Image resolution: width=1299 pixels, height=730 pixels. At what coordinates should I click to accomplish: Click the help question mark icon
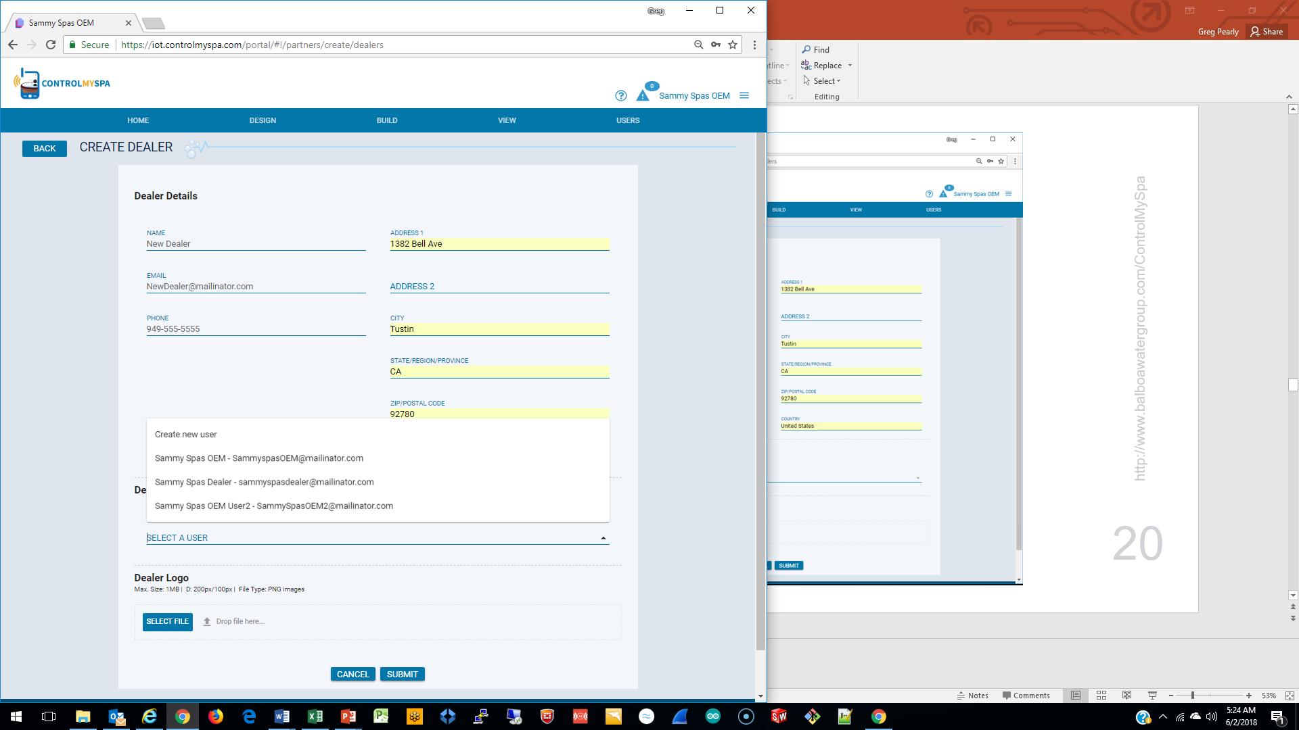pyautogui.click(x=620, y=96)
